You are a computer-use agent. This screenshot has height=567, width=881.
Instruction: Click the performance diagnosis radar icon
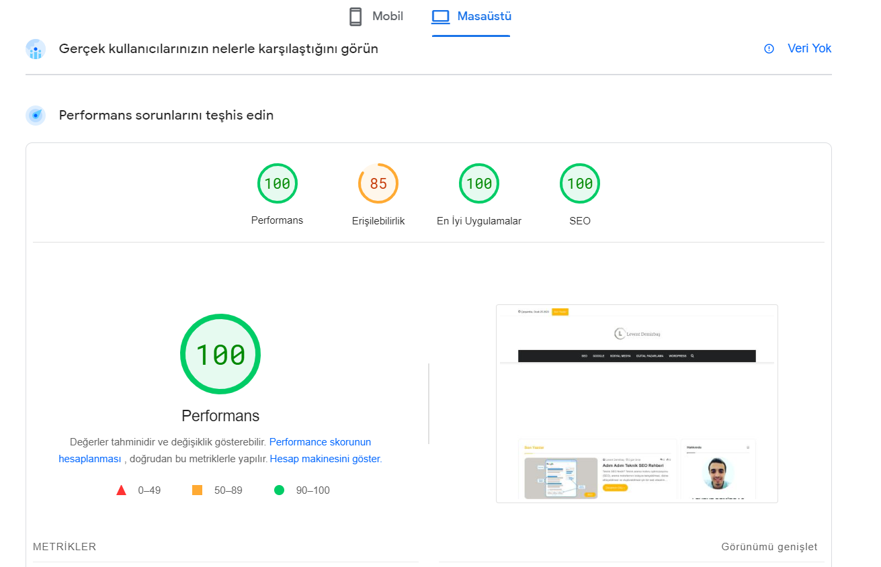click(36, 116)
